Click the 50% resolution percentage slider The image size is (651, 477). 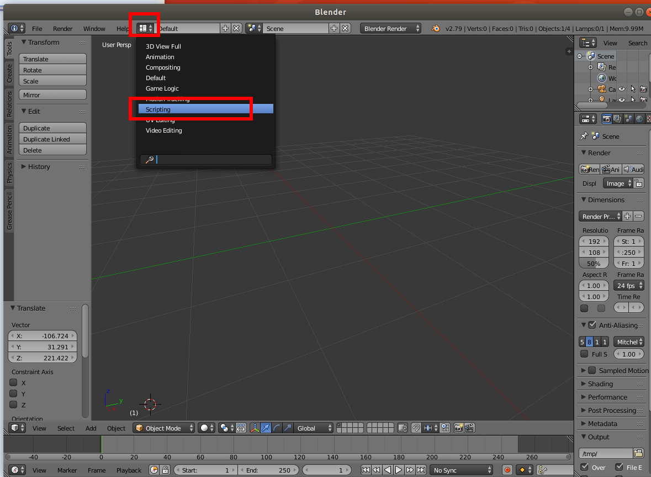click(594, 264)
